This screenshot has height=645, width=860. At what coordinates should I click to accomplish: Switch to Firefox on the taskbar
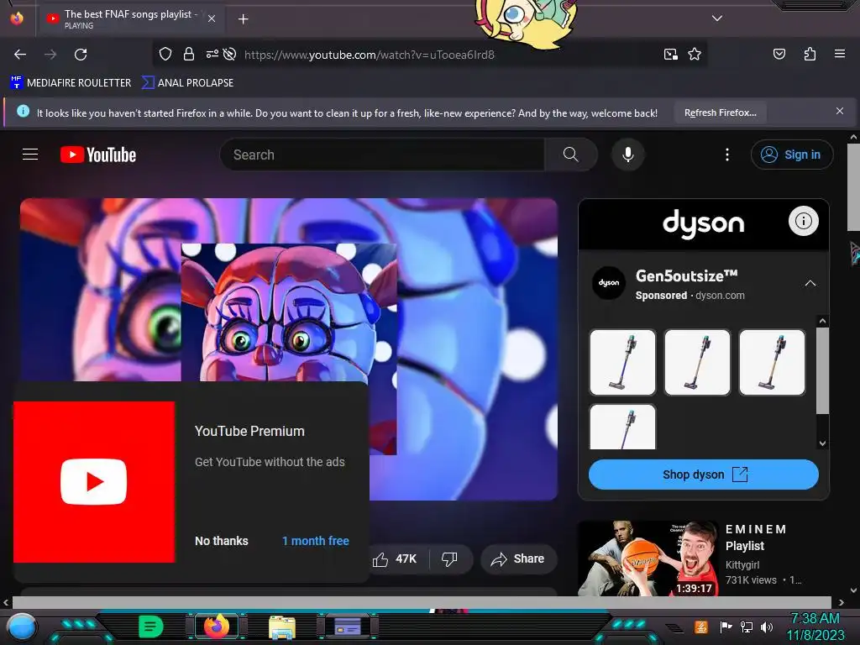pyautogui.click(x=218, y=627)
